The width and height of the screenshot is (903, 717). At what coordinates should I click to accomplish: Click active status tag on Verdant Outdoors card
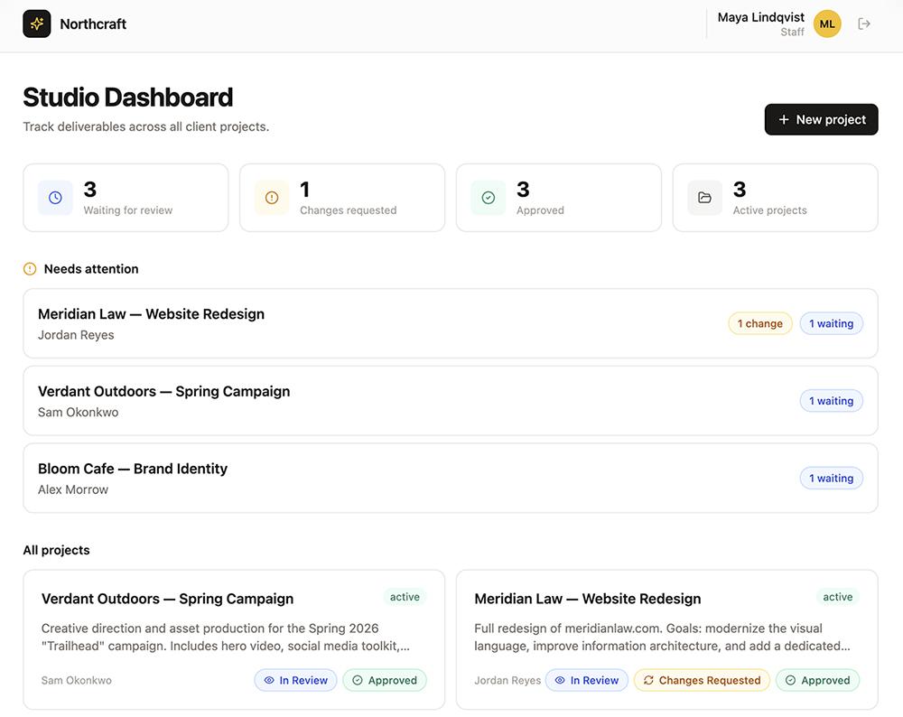click(405, 597)
